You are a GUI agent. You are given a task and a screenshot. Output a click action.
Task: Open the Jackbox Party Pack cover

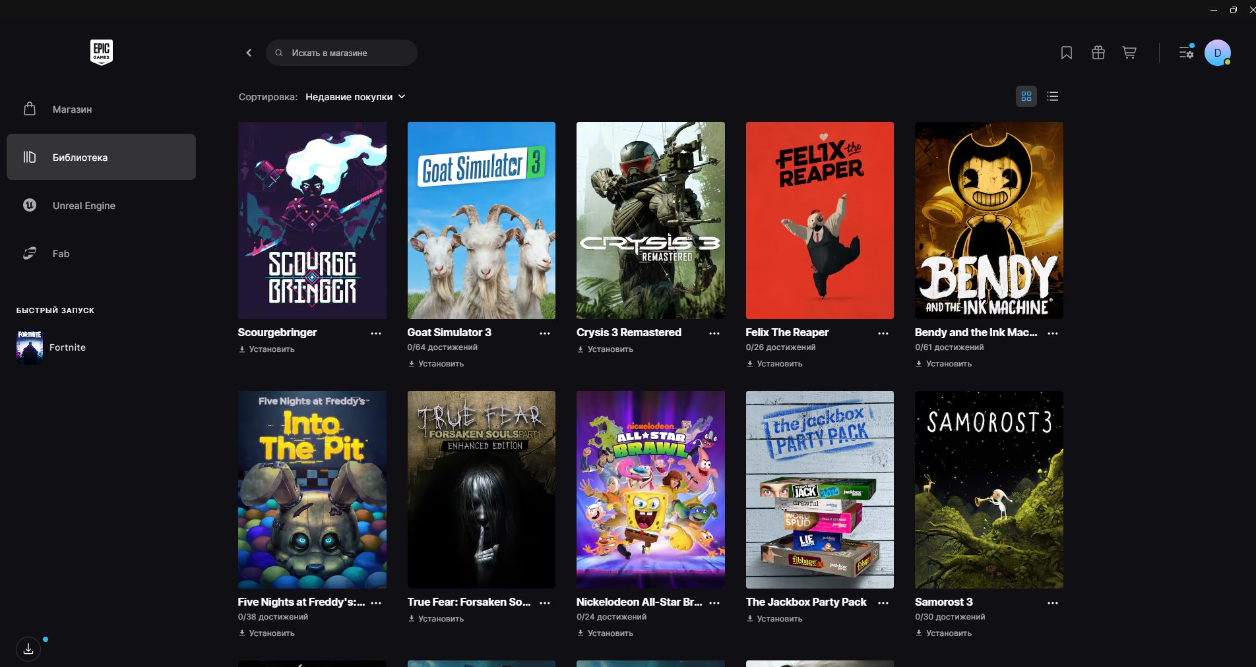click(x=820, y=490)
